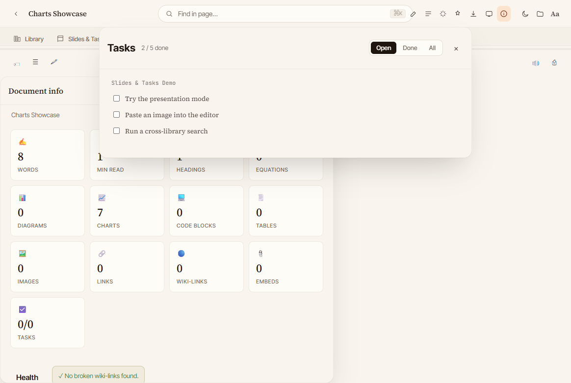571x383 pixels.
Task: Select the Words stat card
Action: [48, 155]
